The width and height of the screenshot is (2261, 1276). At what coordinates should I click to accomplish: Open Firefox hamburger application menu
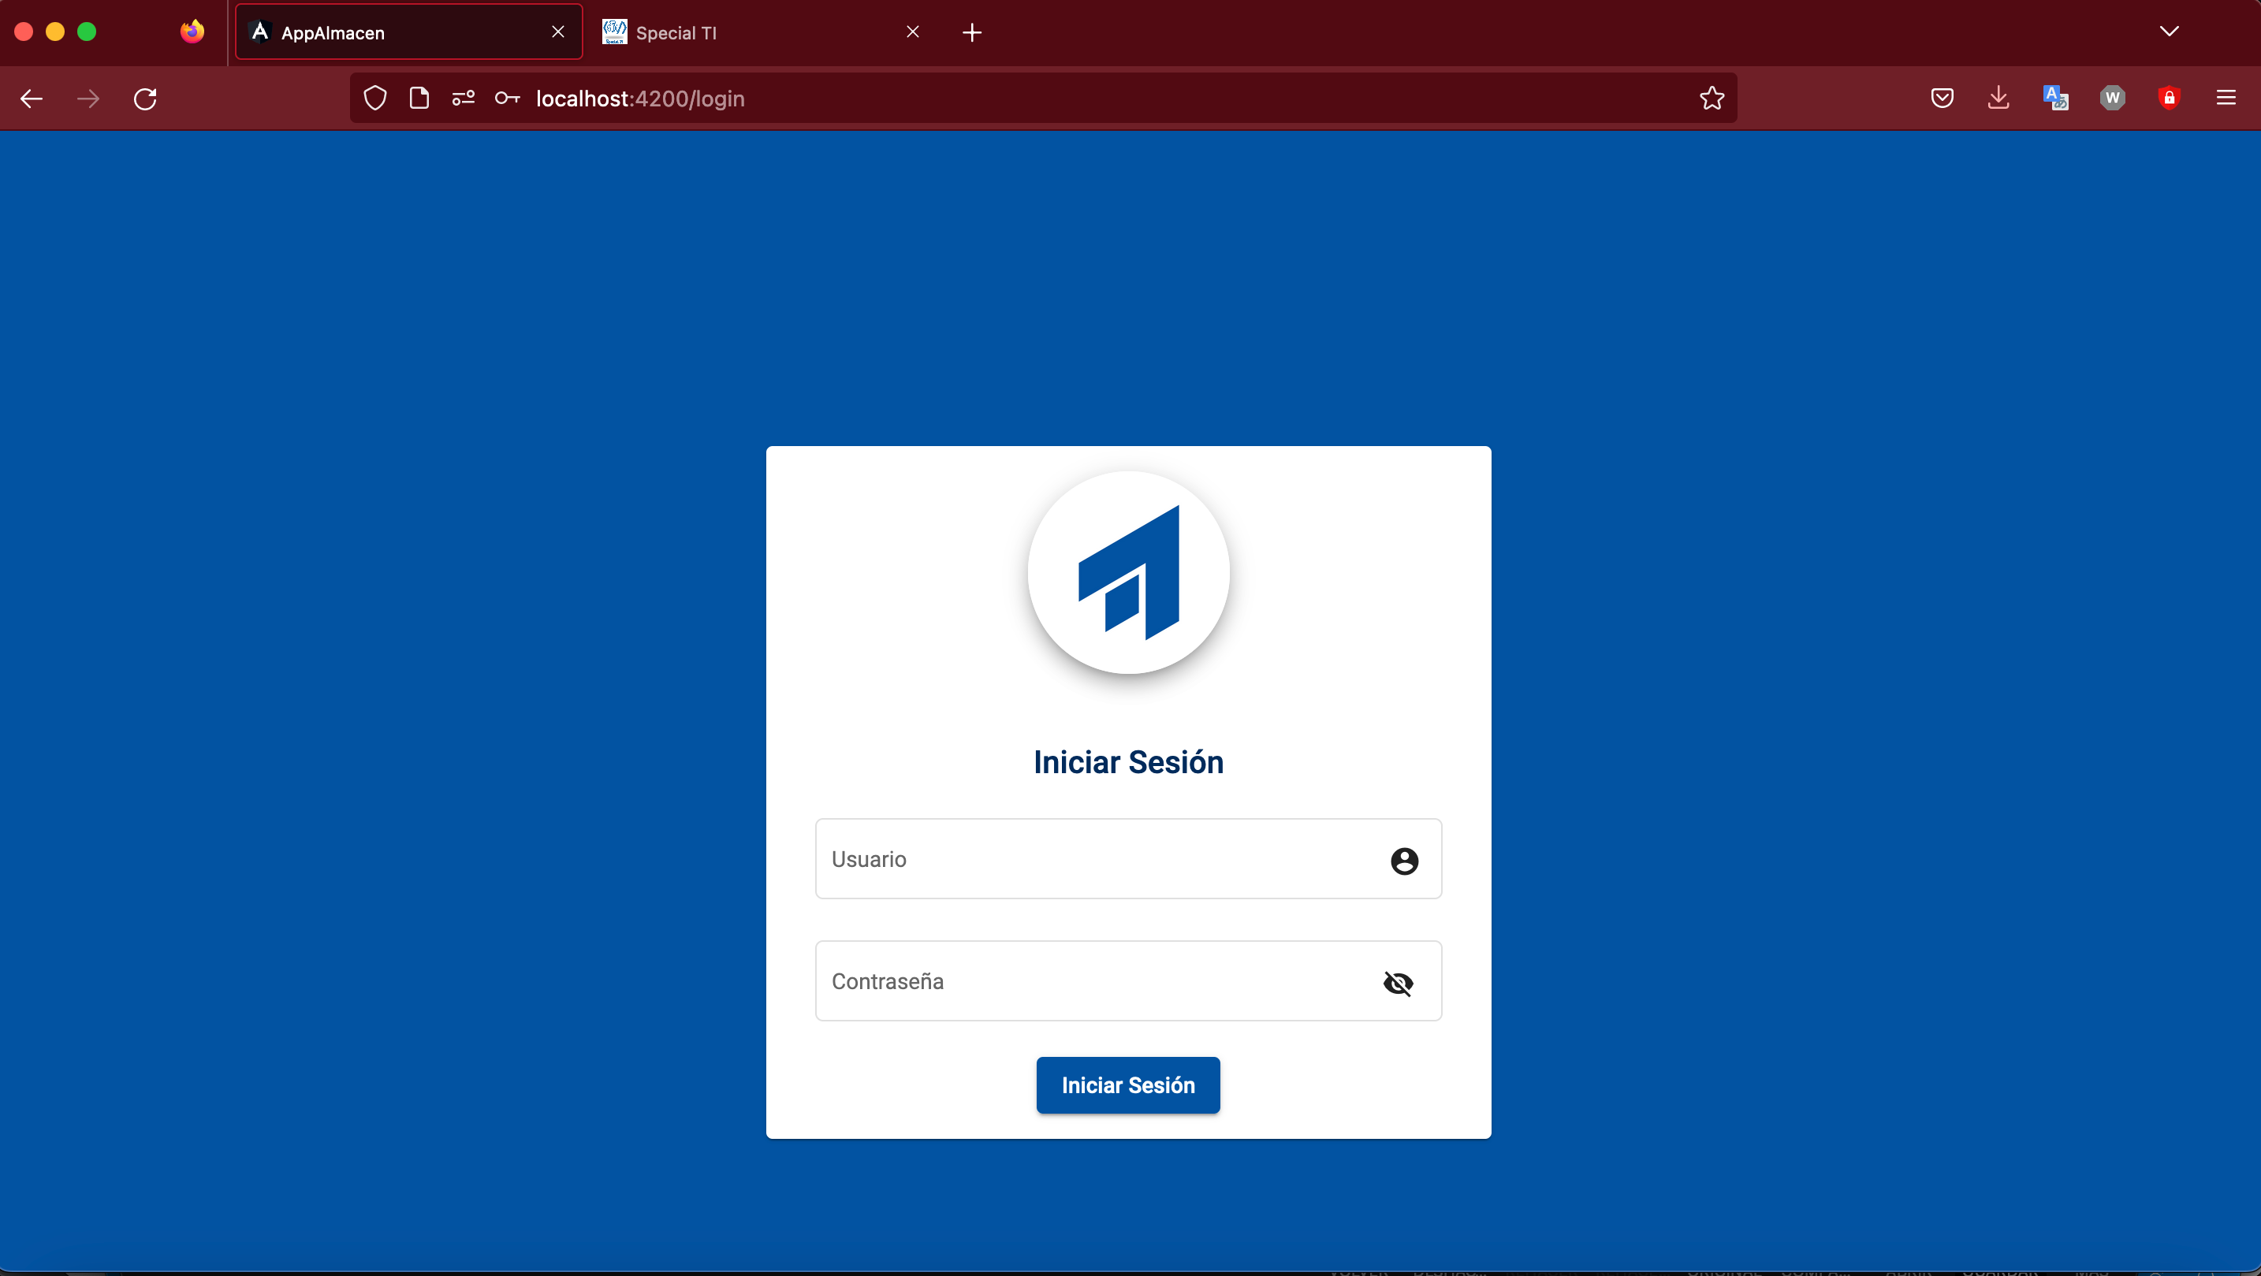(2226, 99)
